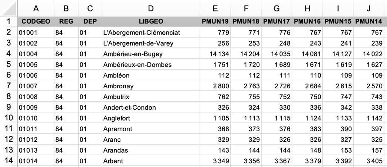The width and height of the screenshot is (387, 167).
Task: Click the CODGEO header cell
Action: 36,21
